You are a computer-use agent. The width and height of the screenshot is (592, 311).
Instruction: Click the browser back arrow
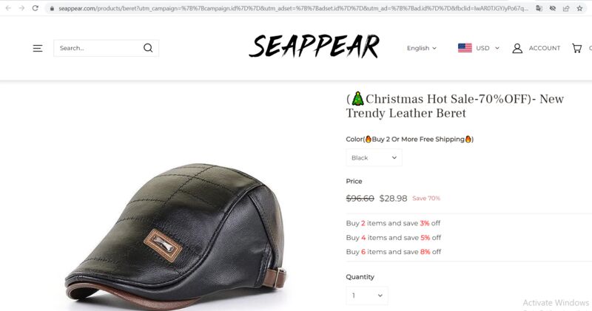(8, 8)
